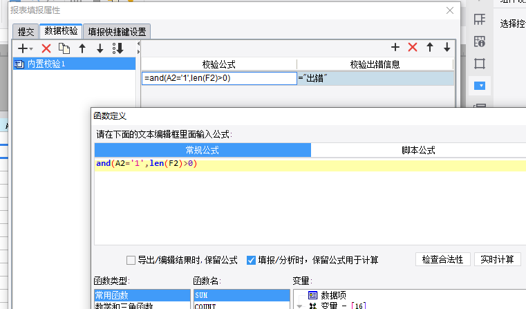
Task: Click the 实时计算 button
Action: [x=497, y=259]
